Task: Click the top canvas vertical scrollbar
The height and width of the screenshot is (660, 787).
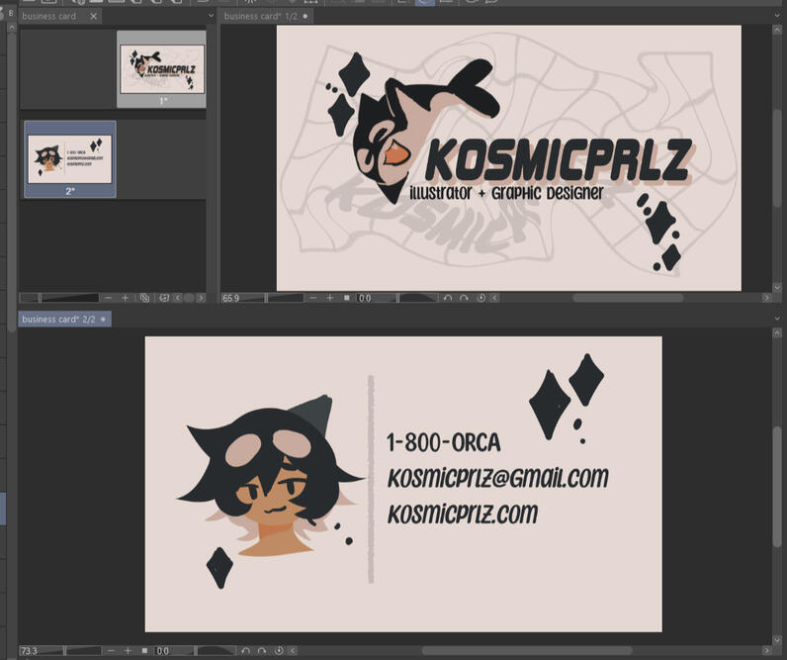Action: 777,157
